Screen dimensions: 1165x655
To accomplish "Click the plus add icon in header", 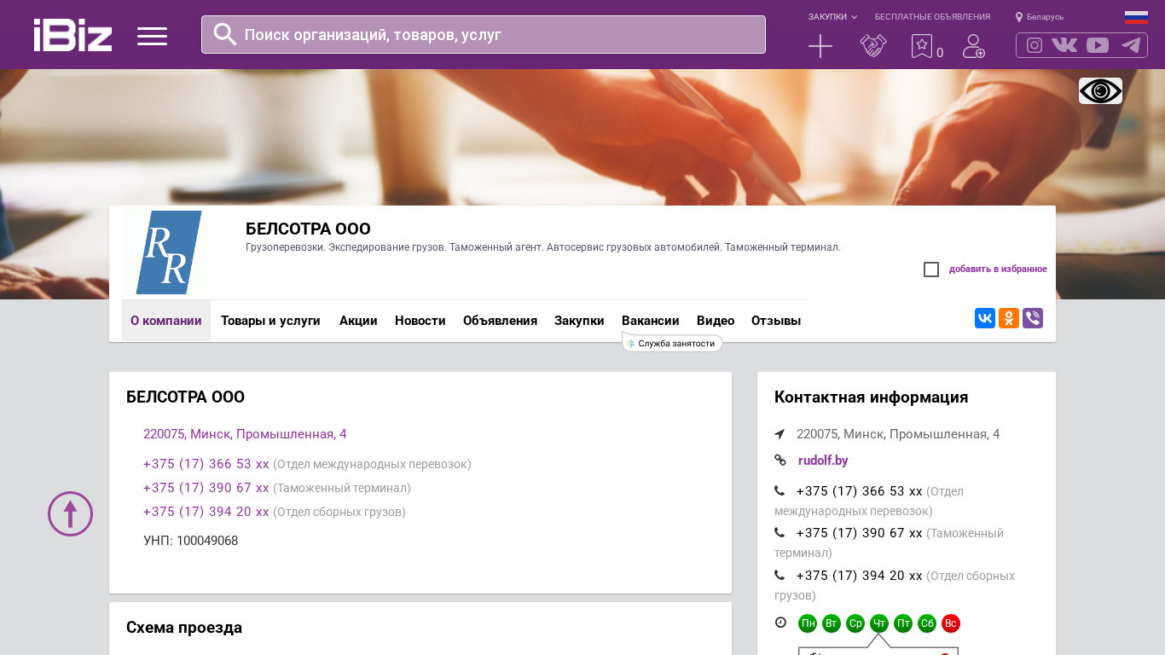I will point(820,46).
